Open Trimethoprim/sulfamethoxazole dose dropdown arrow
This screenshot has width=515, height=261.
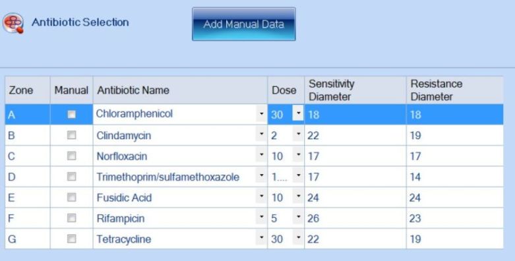coord(298,176)
